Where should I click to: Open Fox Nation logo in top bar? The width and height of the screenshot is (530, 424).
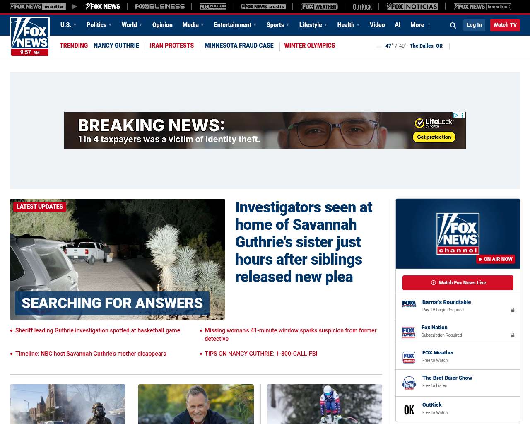coord(213,7)
